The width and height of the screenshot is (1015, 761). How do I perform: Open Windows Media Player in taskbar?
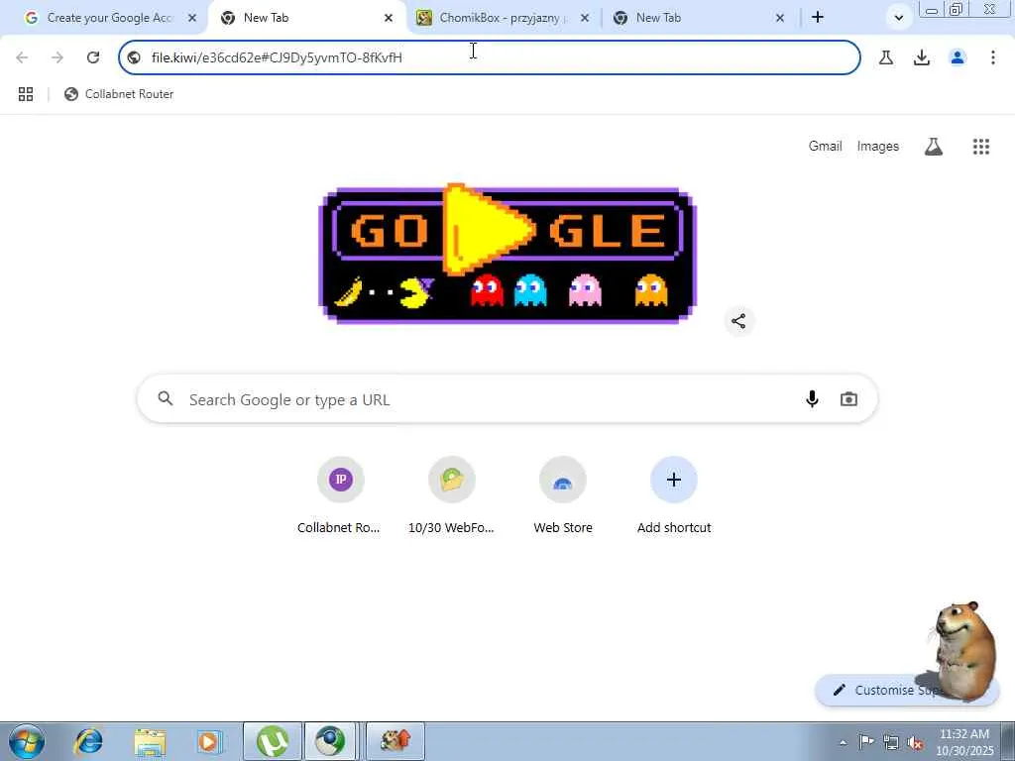coord(209,741)
